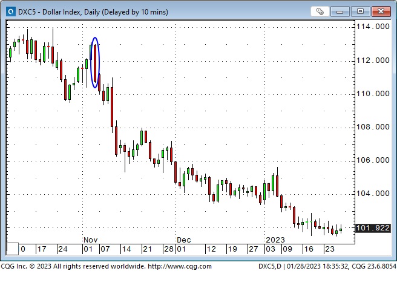The image size is (397, 300).
Task: Click date label 16 on the time axis
Action: [309, 249]
